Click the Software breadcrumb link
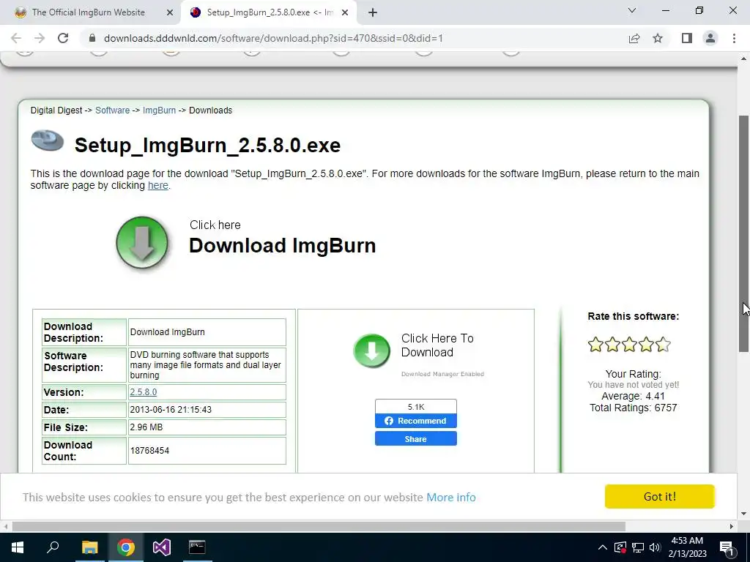 click(112, 110)
